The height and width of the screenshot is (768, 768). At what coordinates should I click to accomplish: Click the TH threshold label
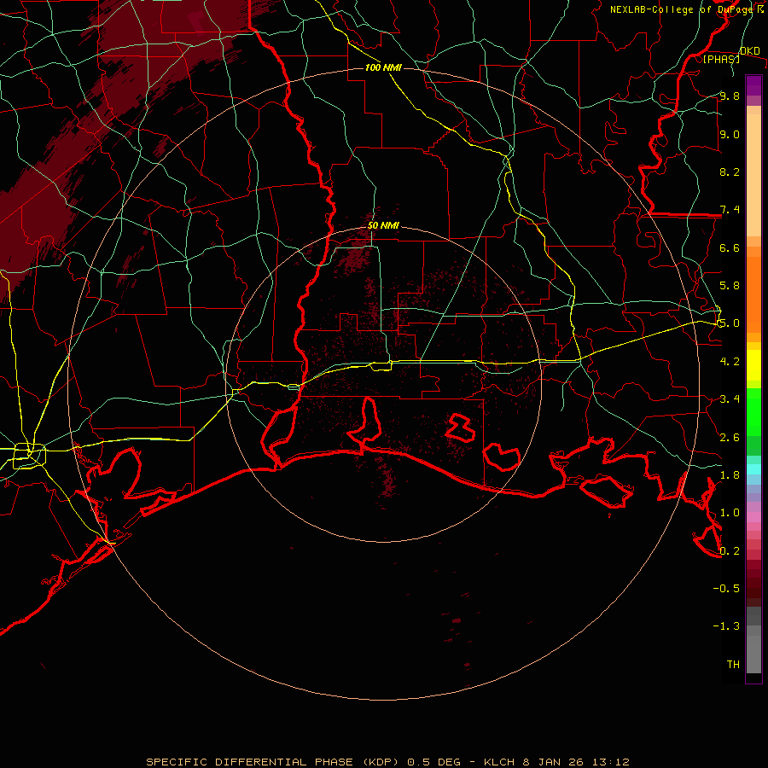[733, 665]
